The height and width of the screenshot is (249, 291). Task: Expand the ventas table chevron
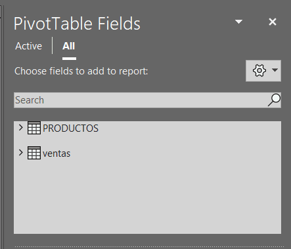click(21, 153)
